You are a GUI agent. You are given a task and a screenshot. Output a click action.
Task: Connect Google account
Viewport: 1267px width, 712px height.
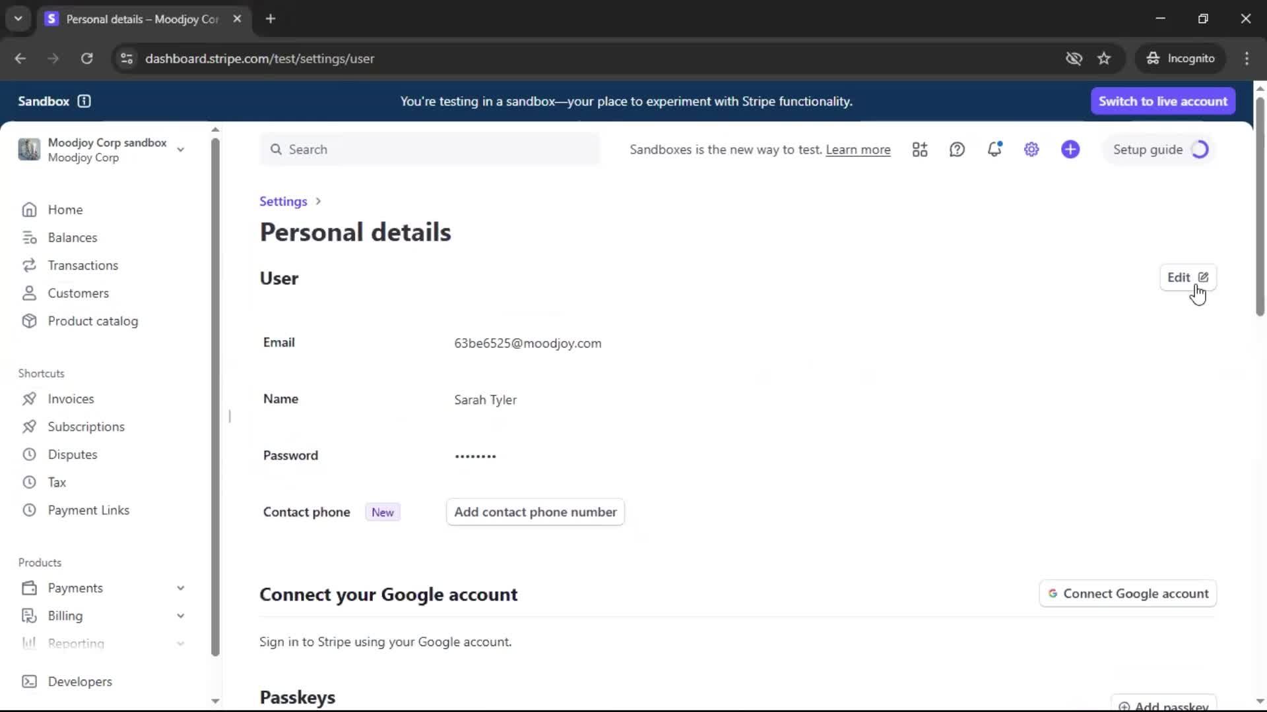point(1128,593)
